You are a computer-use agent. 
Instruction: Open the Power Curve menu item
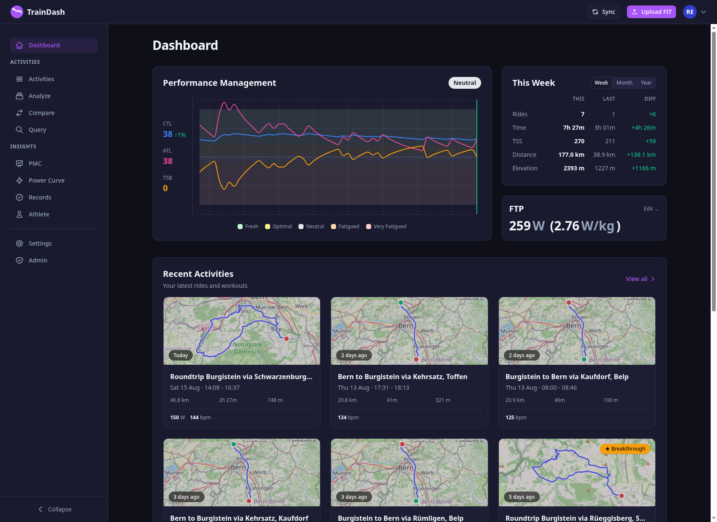54,180
